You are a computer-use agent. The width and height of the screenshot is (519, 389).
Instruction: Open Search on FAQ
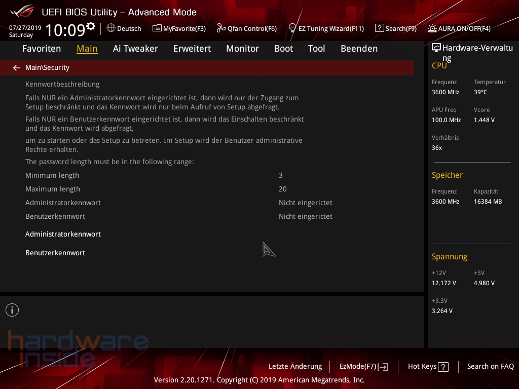coord(491,367)
